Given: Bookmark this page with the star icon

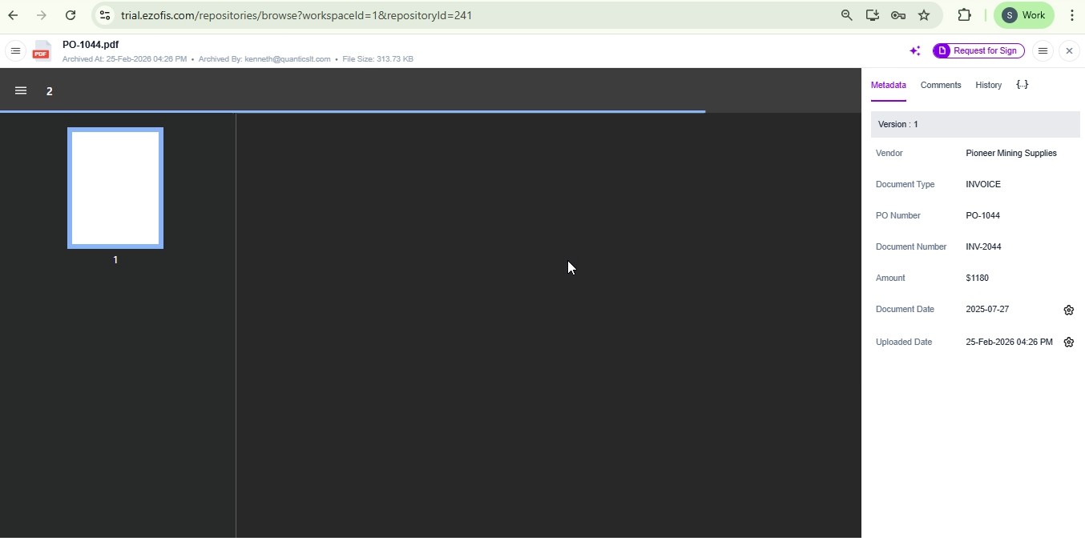Looking at the screenshot, I should (924, 15).
